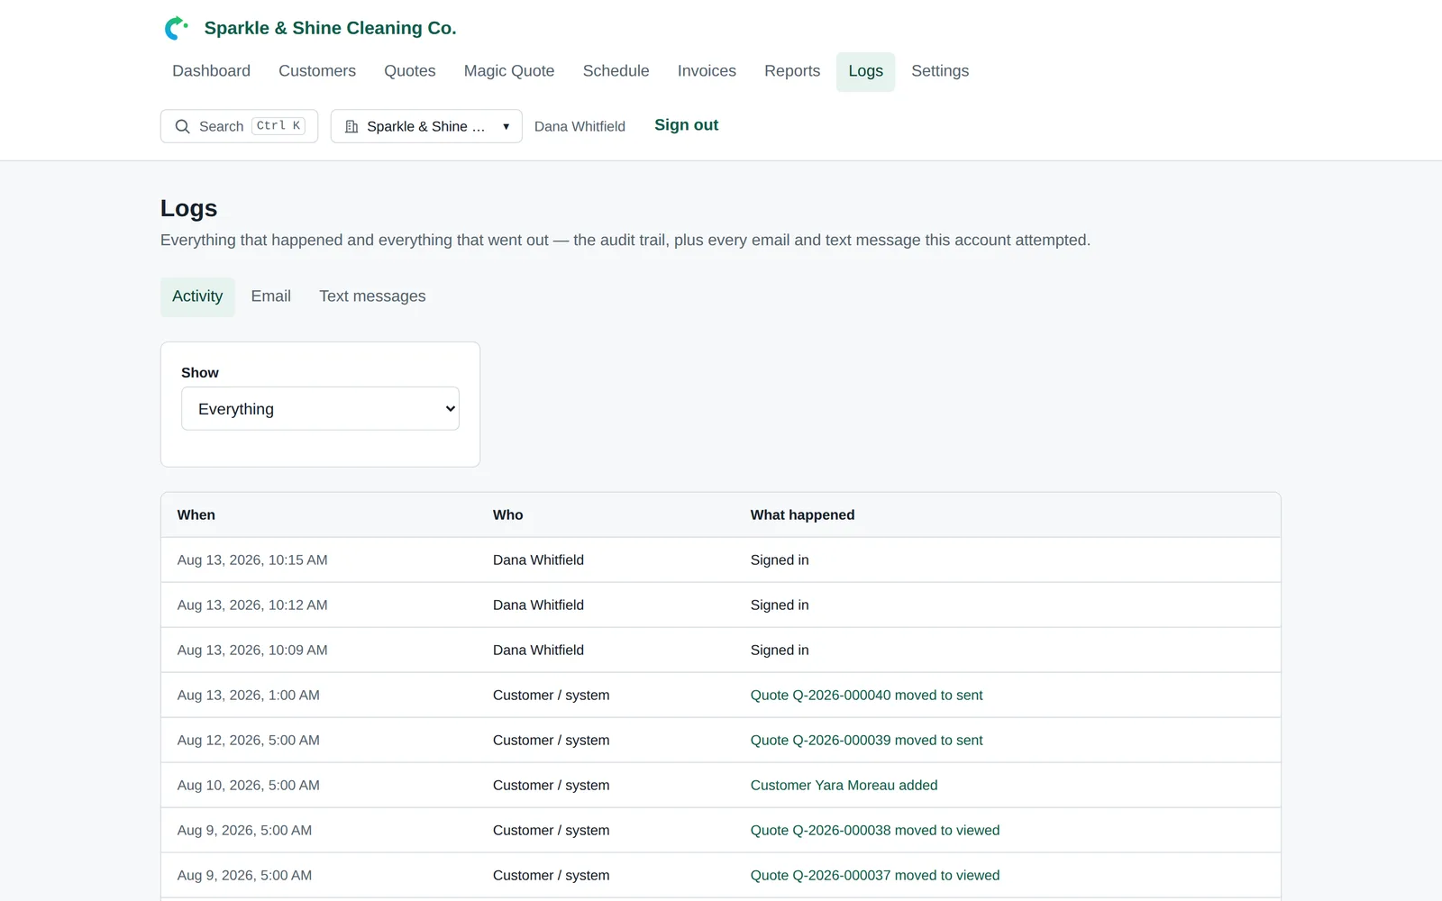Expand the Show filter dropdown set to Everything
Viewport: 1442px width, 901px height.
click(x=320, y=408)
